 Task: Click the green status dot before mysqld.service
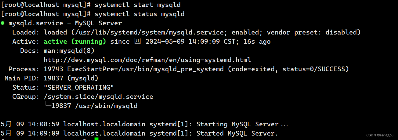coord(3,23)
